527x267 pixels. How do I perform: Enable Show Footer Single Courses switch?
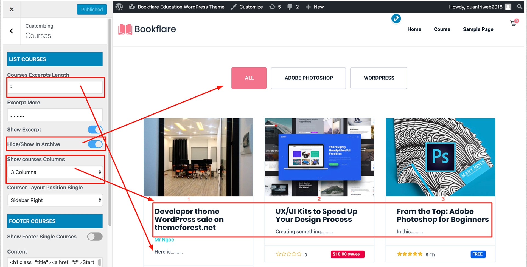(x=95, y=237)
